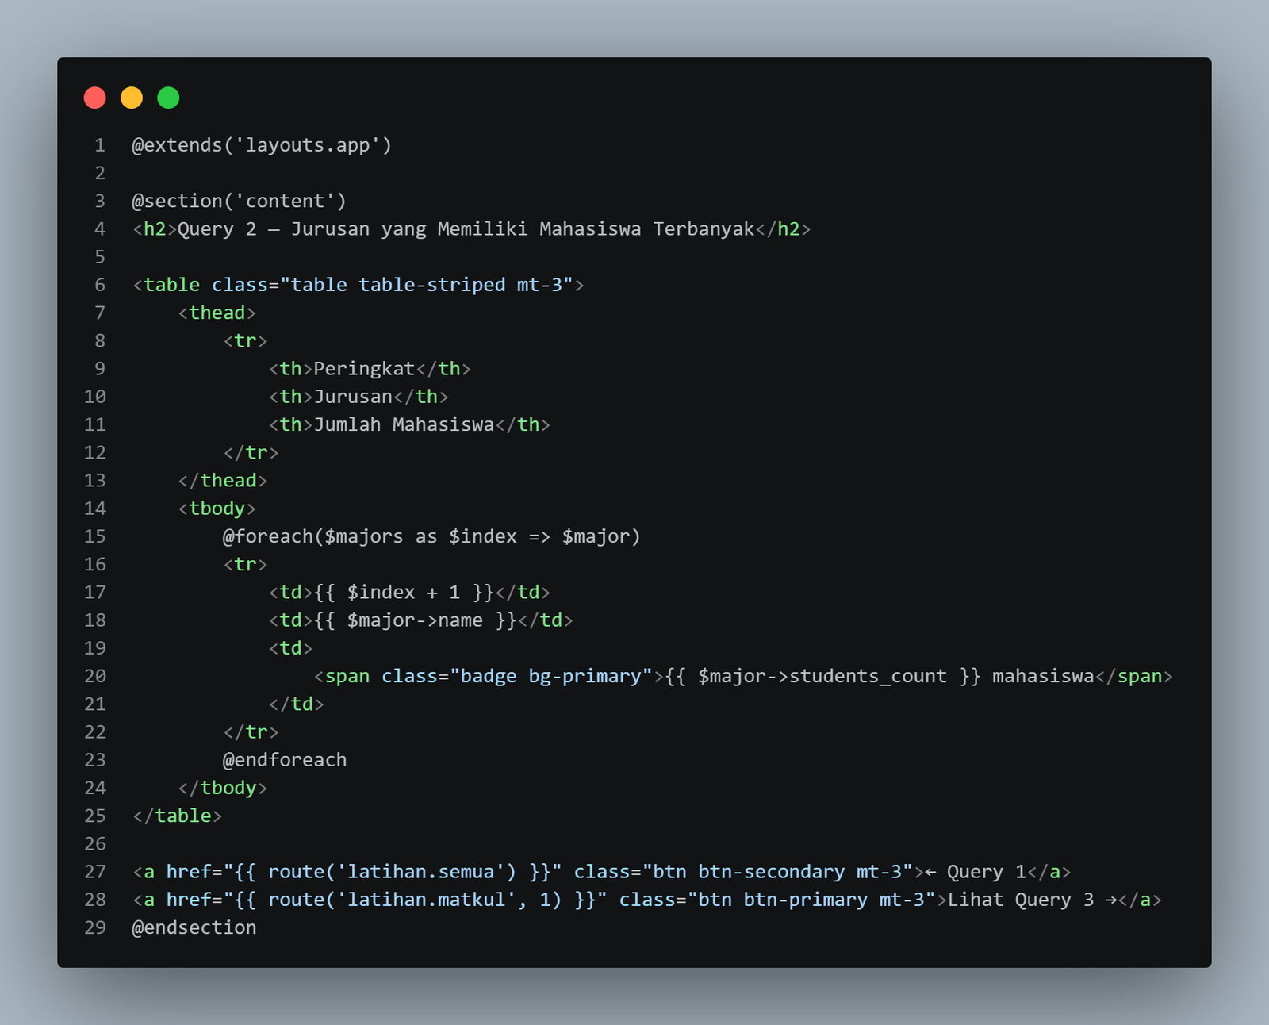
Task: Click the @endforeach directive
Action: 285,760
